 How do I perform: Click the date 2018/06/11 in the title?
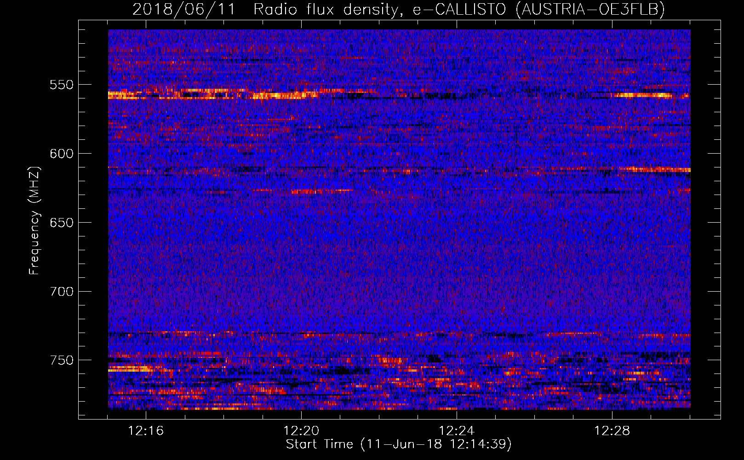[x=184, y=9]
